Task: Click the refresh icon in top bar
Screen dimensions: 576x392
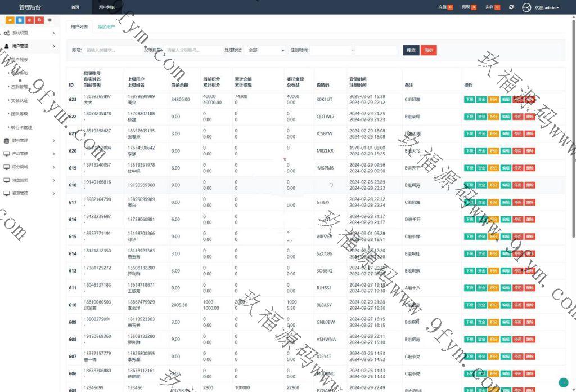Action: 511,7
